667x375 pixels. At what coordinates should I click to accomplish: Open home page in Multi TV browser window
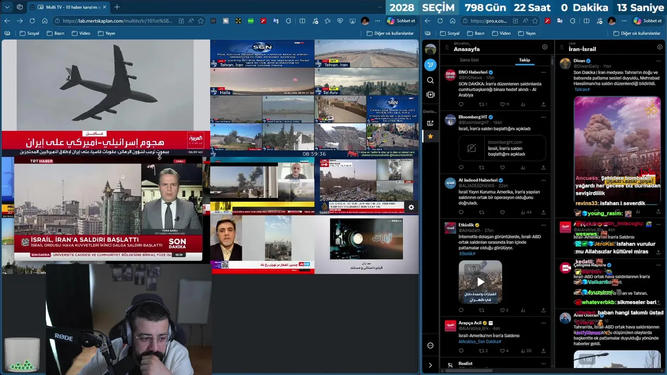45,21
